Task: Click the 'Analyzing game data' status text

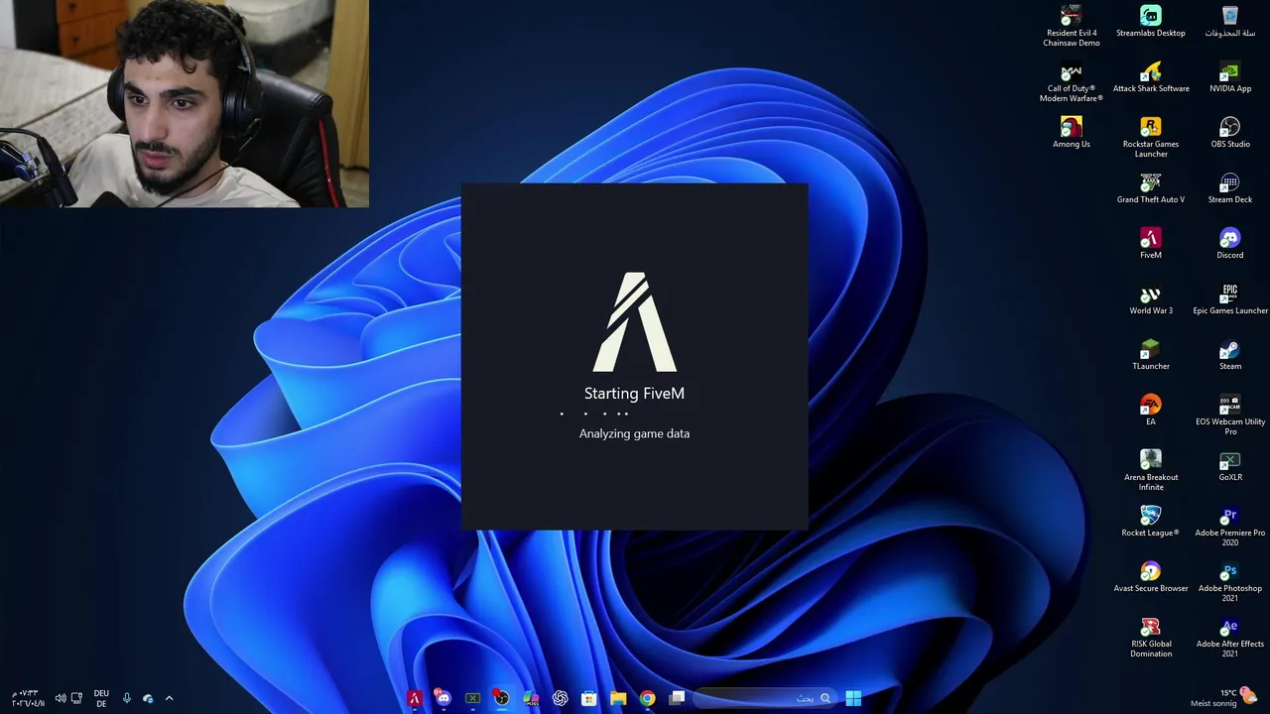Action: pyautogui.click(x=634, y=433)
